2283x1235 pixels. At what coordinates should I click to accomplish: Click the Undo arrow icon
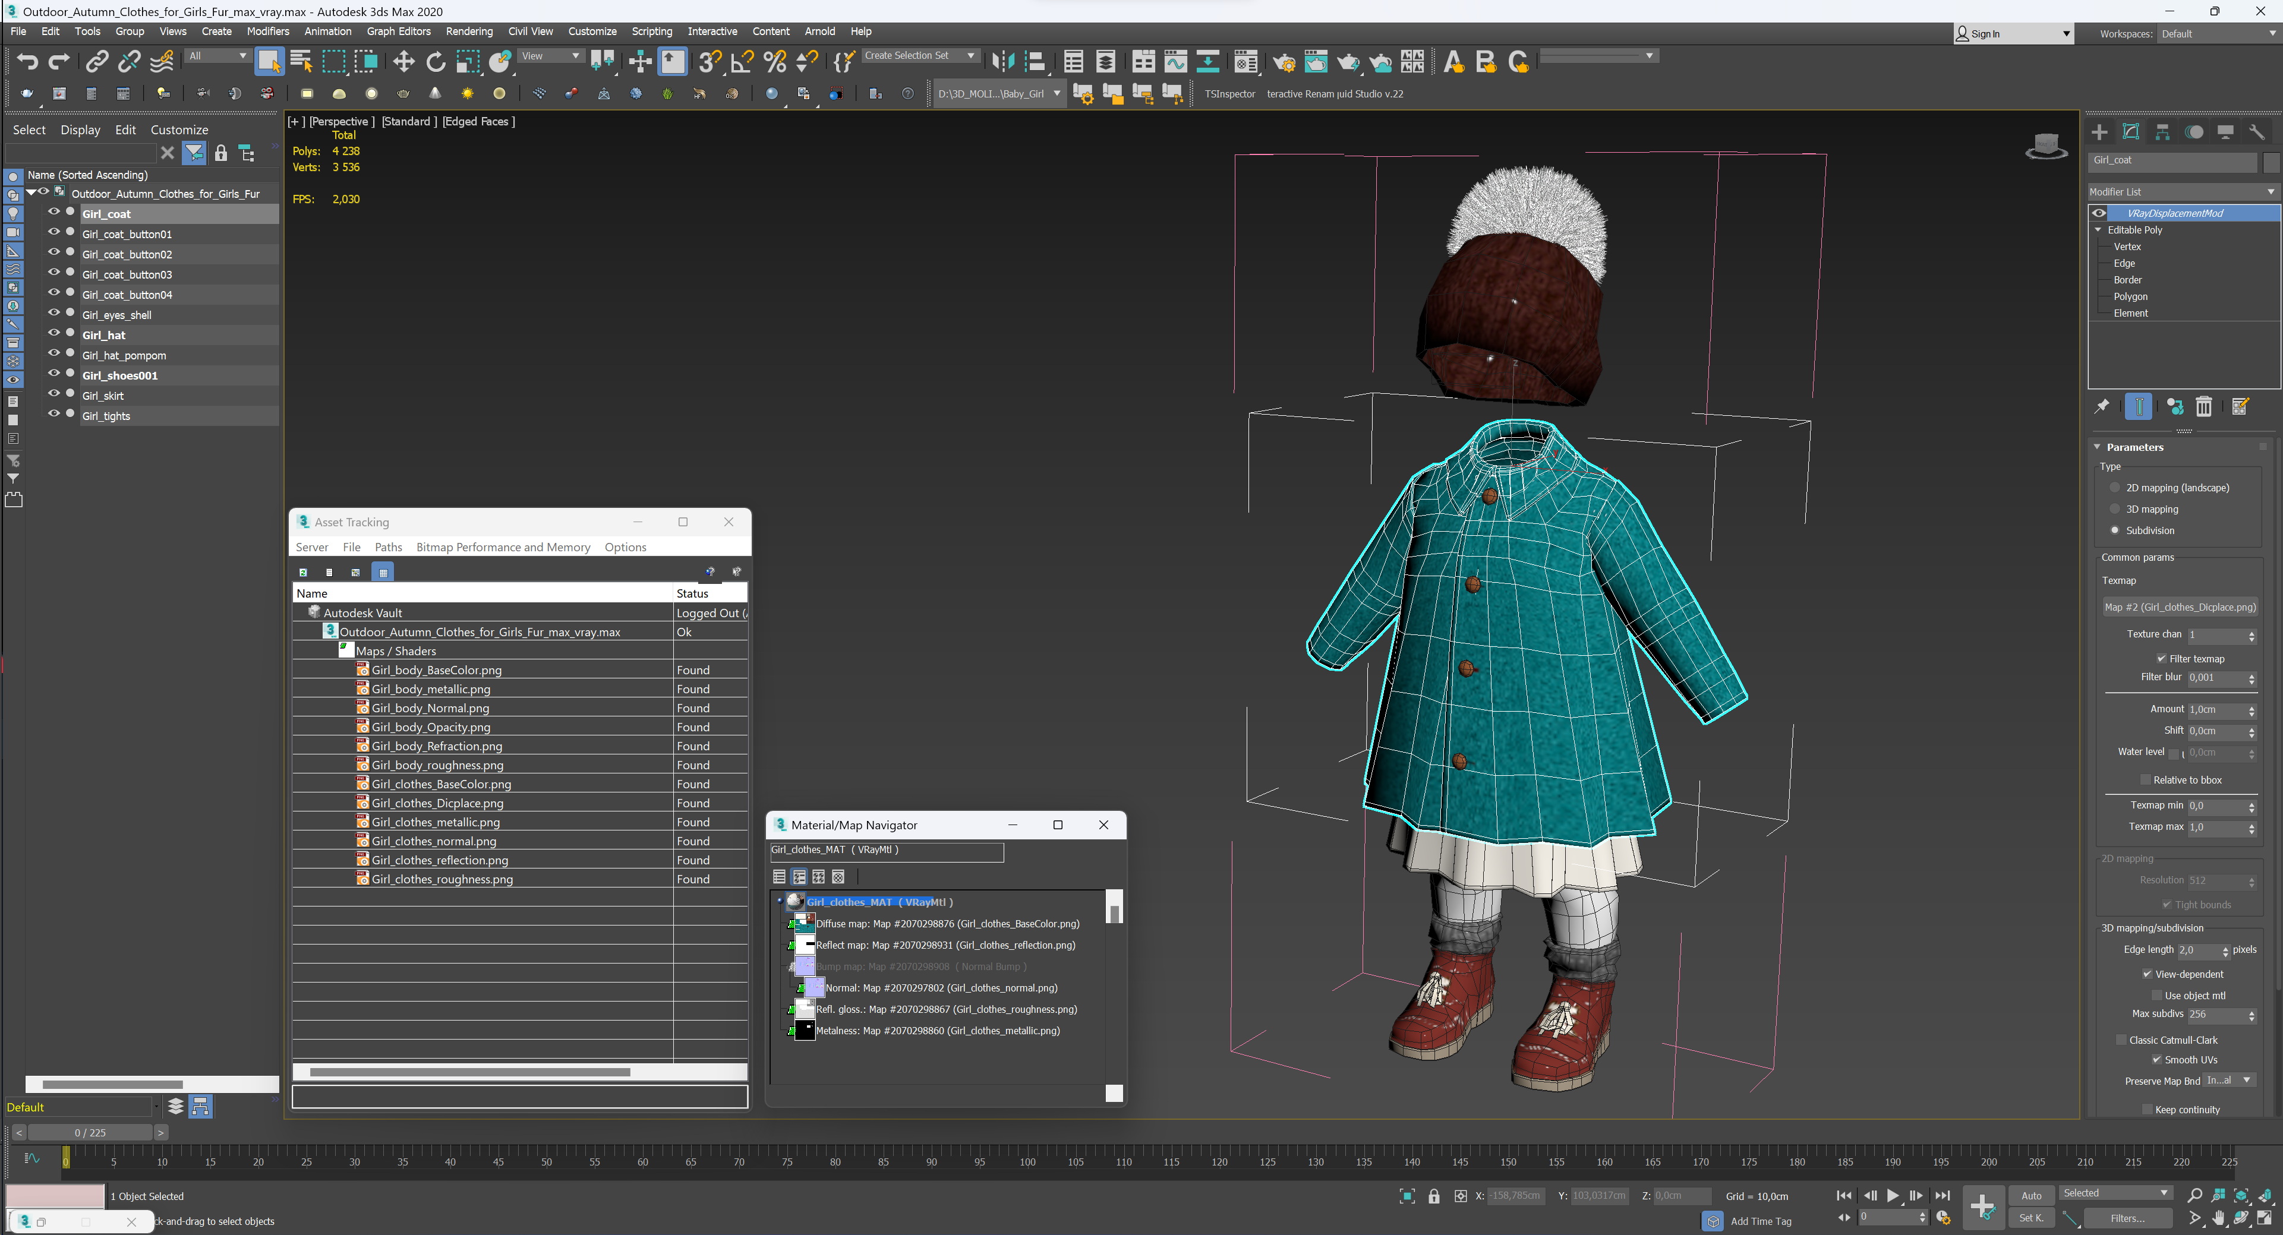[x=27, y=61]
